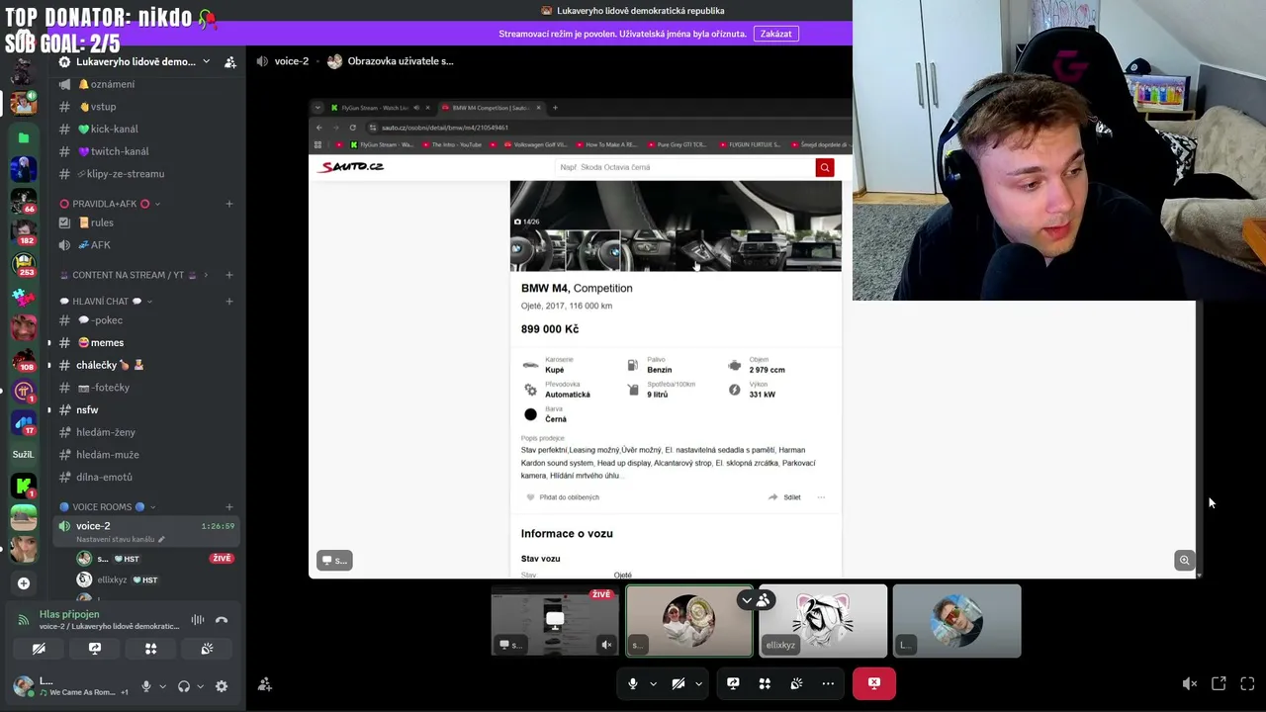Open user settings gear
Viewport: 1266px width, 712px height.
[222, 686]
